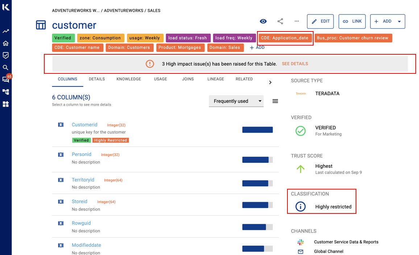Image resolution: width=419 pixels, height=255 pixels.
Task: Click the Bus_proc: Customer churn review tag
Action: [353, 38]
